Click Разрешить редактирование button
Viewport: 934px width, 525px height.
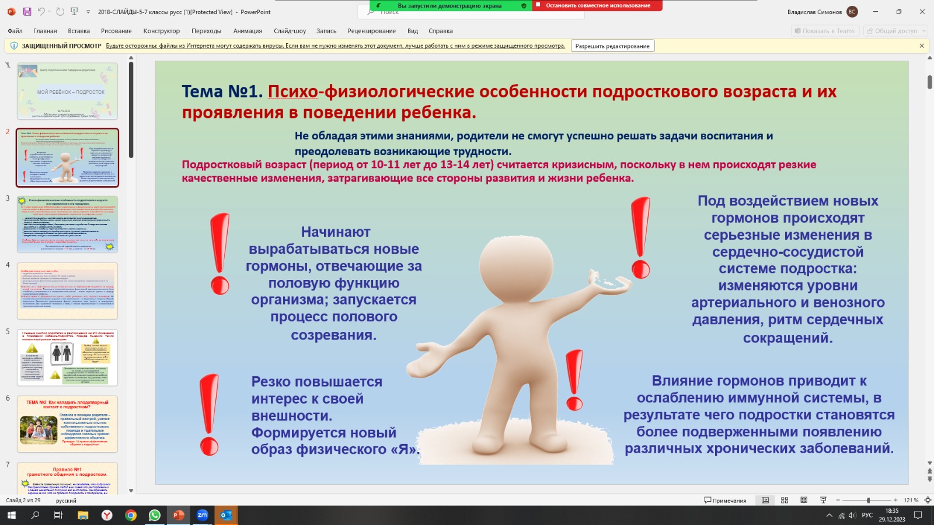(x=612, y=46)
